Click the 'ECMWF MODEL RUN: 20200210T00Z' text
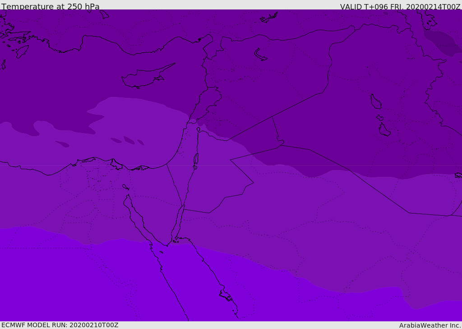The width and height of the screenshot is (462, 329). [x=60, y=325]
